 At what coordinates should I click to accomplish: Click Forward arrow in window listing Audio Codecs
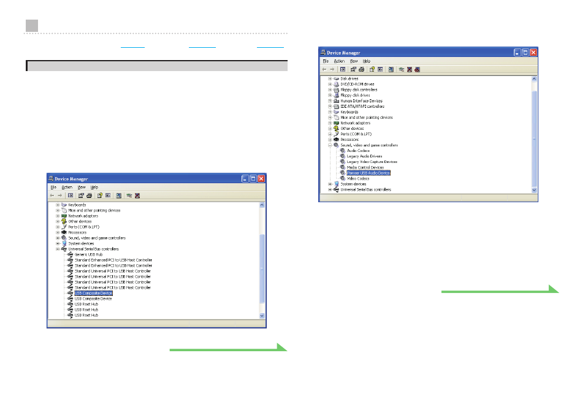click(x=332, y=69)
